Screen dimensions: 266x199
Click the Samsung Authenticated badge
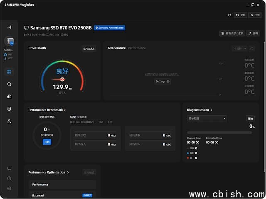pos(110,28)
